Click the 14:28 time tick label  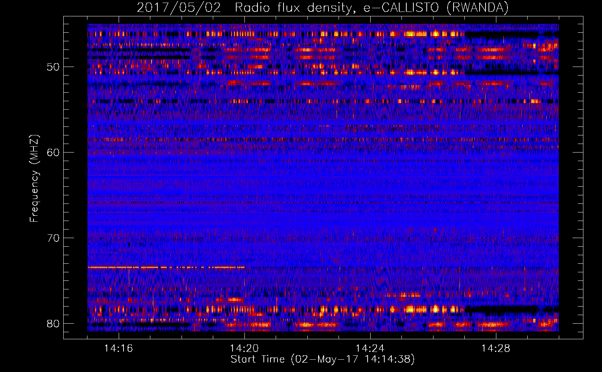tap(496, 349)
